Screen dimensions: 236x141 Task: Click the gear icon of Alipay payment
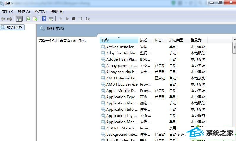pyautogui.click(x=103, y=66)
